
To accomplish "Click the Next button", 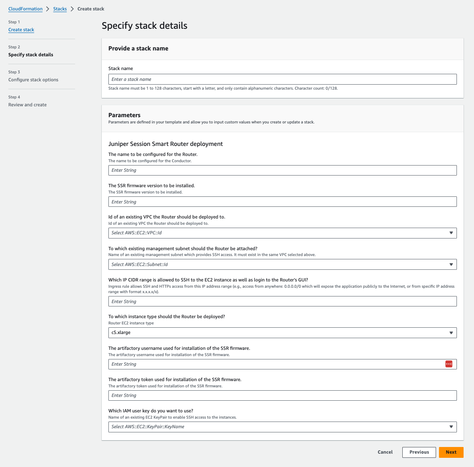I will (451, 452).
